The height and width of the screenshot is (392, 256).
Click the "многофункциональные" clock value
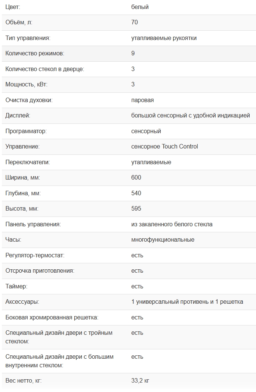tap(163, 240)
